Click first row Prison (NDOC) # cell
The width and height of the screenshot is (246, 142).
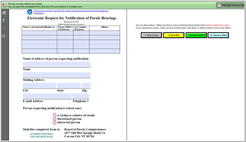coord(65,33)
